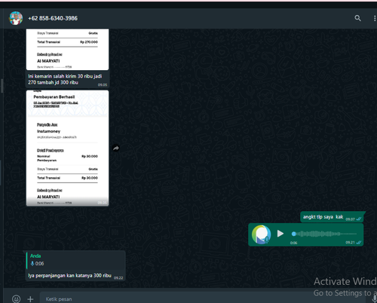Open the attach menu plus icon

pyautogui.click(x=30, y=299)
